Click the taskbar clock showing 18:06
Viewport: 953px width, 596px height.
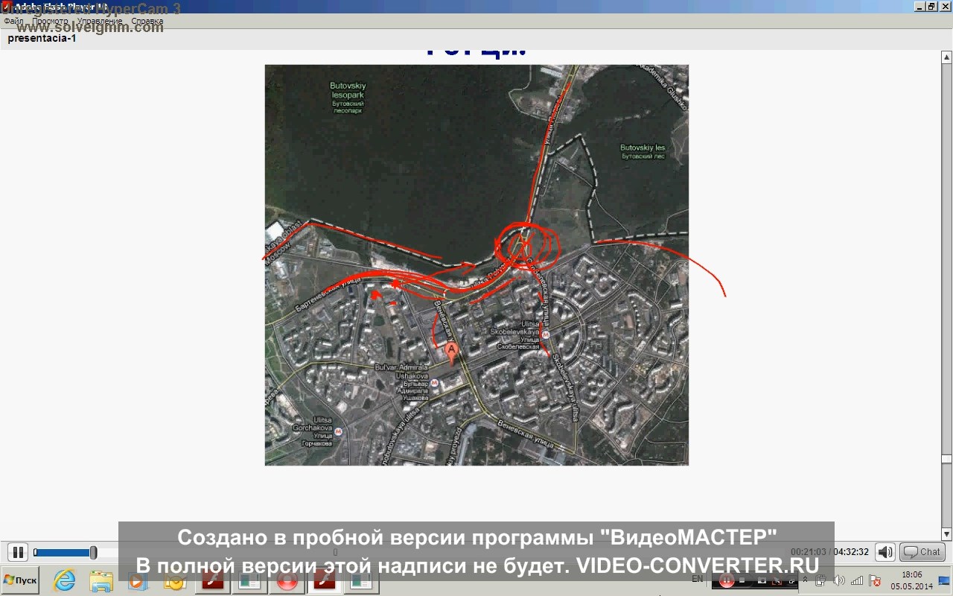tap(911, 574)
